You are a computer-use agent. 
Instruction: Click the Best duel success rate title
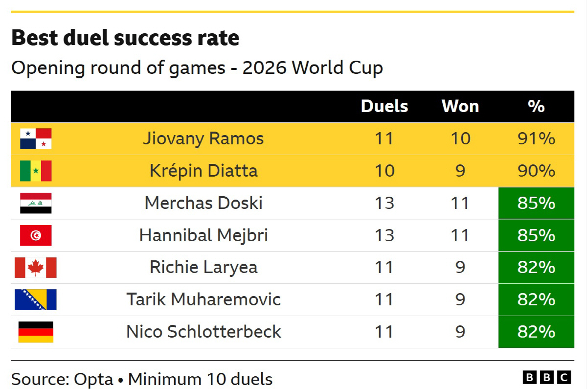pos(125,38)
